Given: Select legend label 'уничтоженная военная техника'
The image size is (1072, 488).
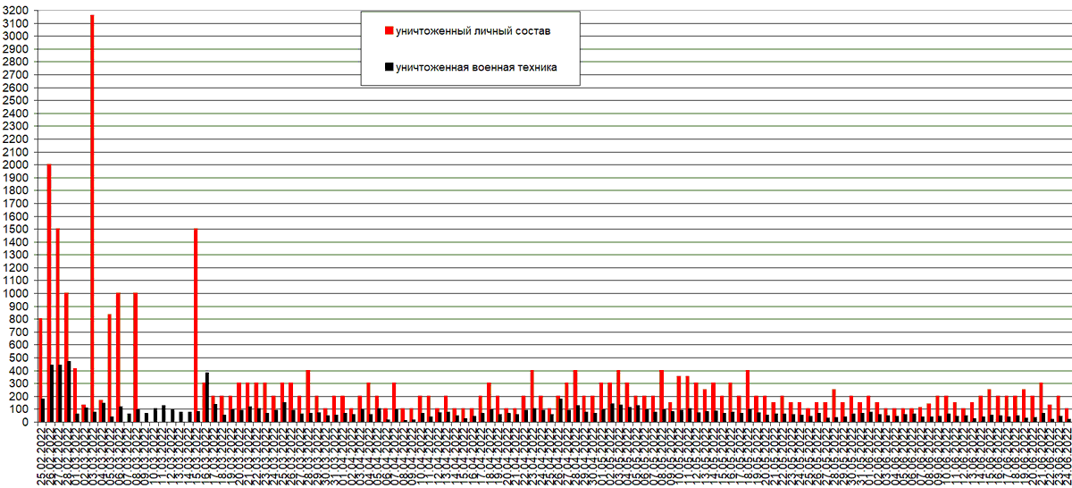Looking at the screenshot, I should (476, 66).
